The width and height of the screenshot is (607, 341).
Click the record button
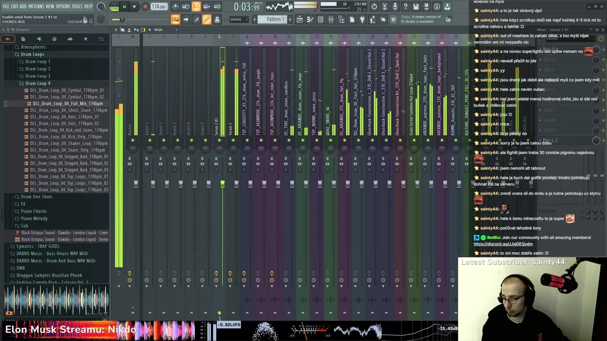coord(145,7)
